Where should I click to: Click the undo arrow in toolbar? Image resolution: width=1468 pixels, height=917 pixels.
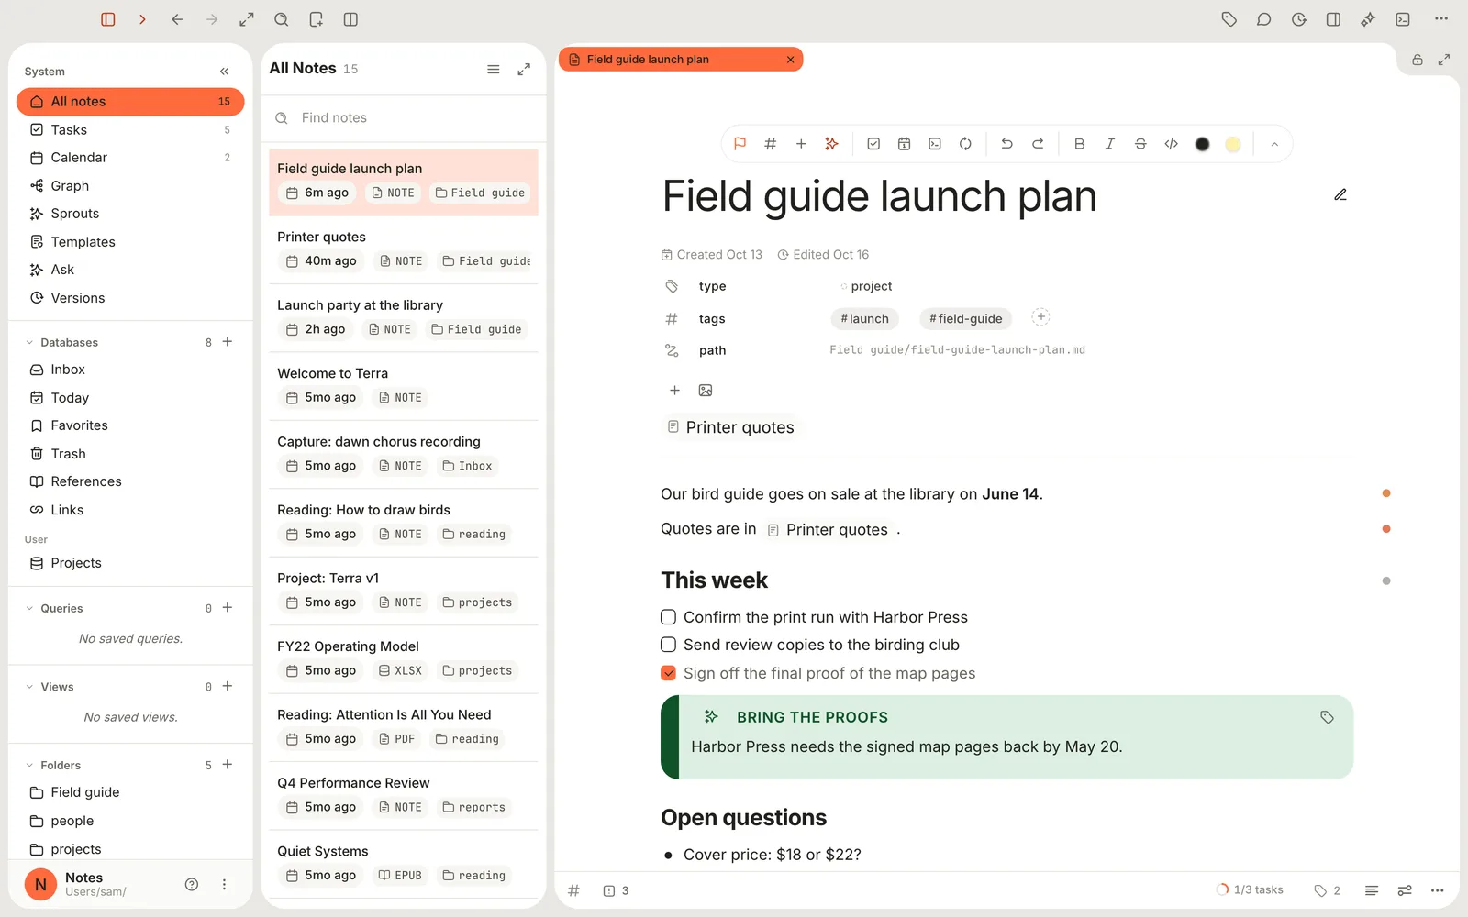pyautogui.click(x=1006, y=144)
